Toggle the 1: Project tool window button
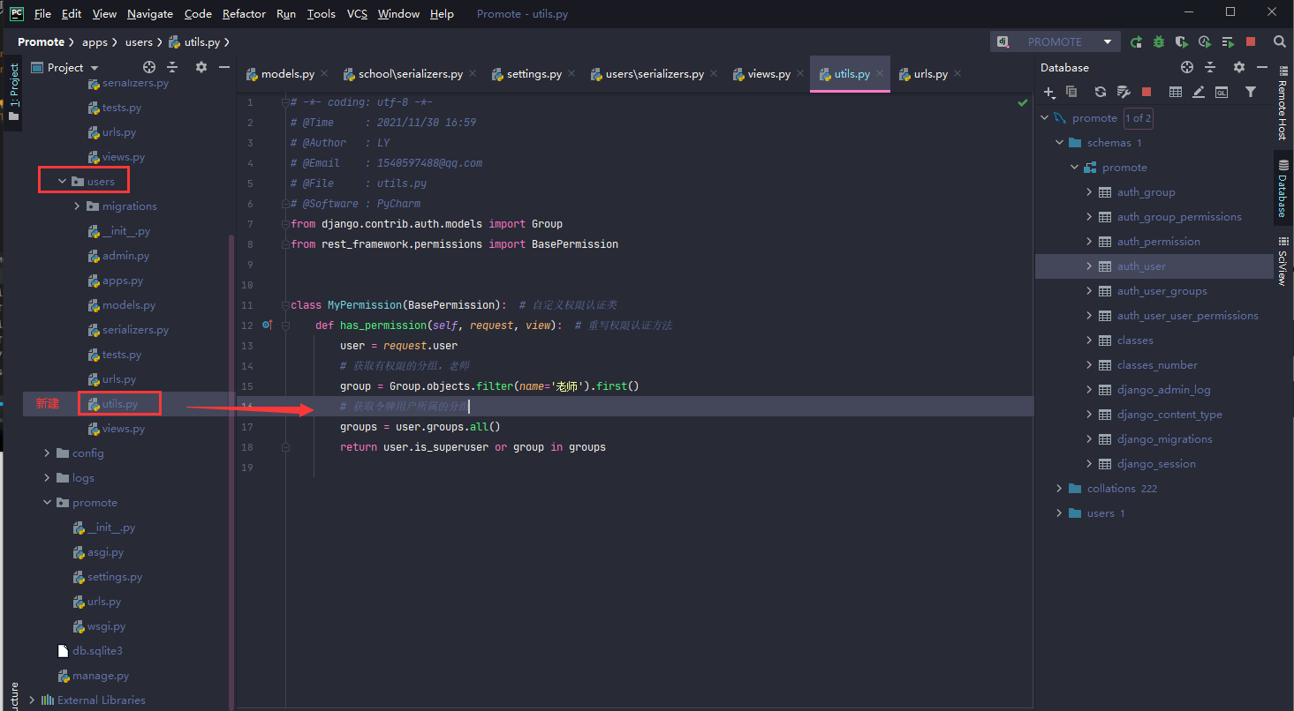The image size is (1294, 711). (x=14, y=92)
